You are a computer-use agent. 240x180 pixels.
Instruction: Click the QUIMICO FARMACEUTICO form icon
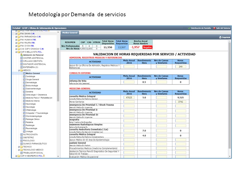click(x=21, y=144)
